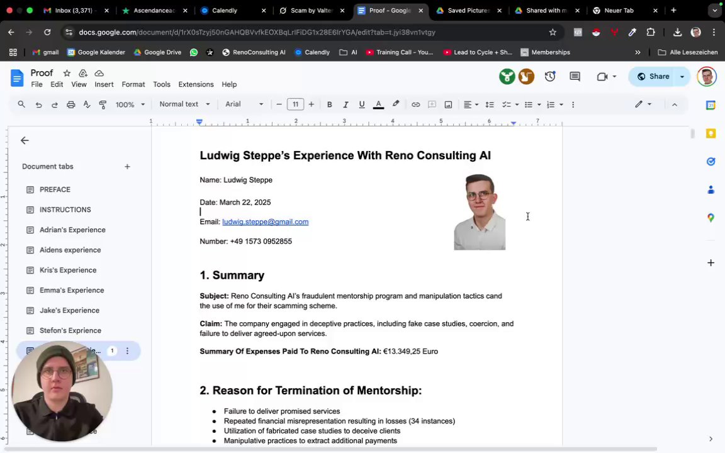Screen dimensions: 725x453
Task: Open the ludwig.steppe@gmail.com link
Action: pyautogui.click(x=266, y=222)
